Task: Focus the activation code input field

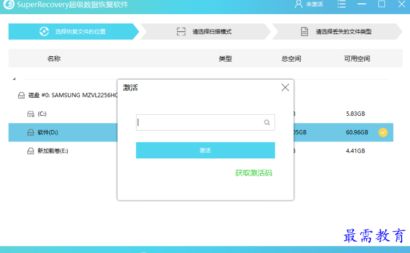Action: point(205,122)
